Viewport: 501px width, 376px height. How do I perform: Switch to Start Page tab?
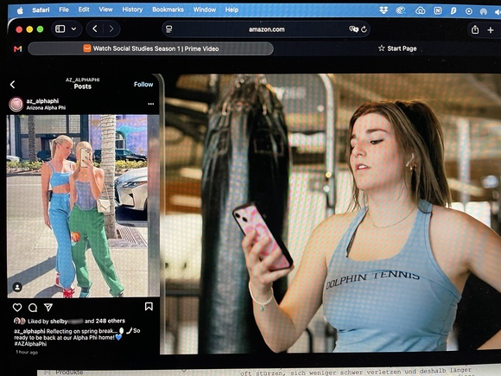pos(397,48)
